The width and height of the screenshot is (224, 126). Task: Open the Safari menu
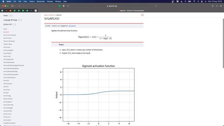(x=9, y=1)
